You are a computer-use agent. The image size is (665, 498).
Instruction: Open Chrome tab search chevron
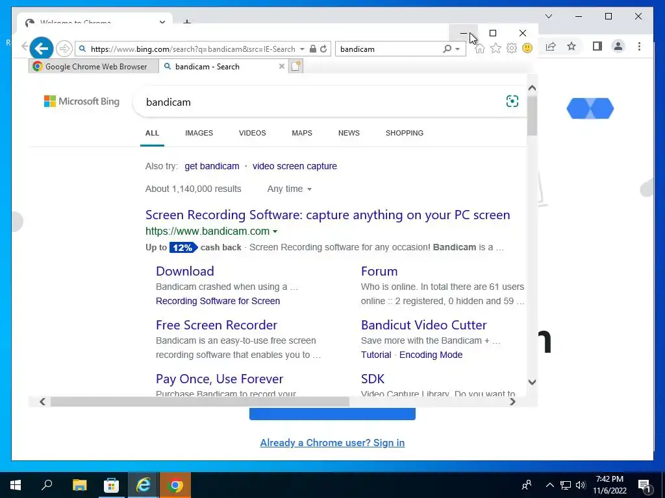tap(549, 16)
